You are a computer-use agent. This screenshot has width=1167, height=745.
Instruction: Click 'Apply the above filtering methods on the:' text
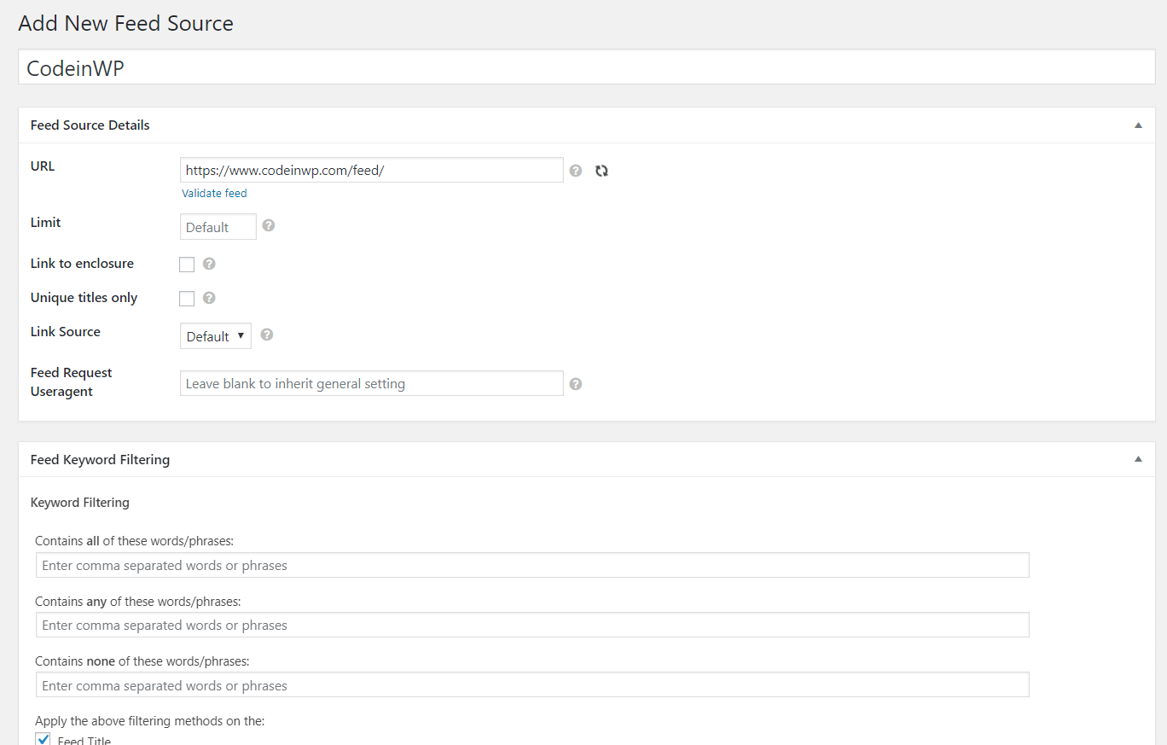150,721
